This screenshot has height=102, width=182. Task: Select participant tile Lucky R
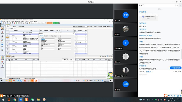(126, 44)
